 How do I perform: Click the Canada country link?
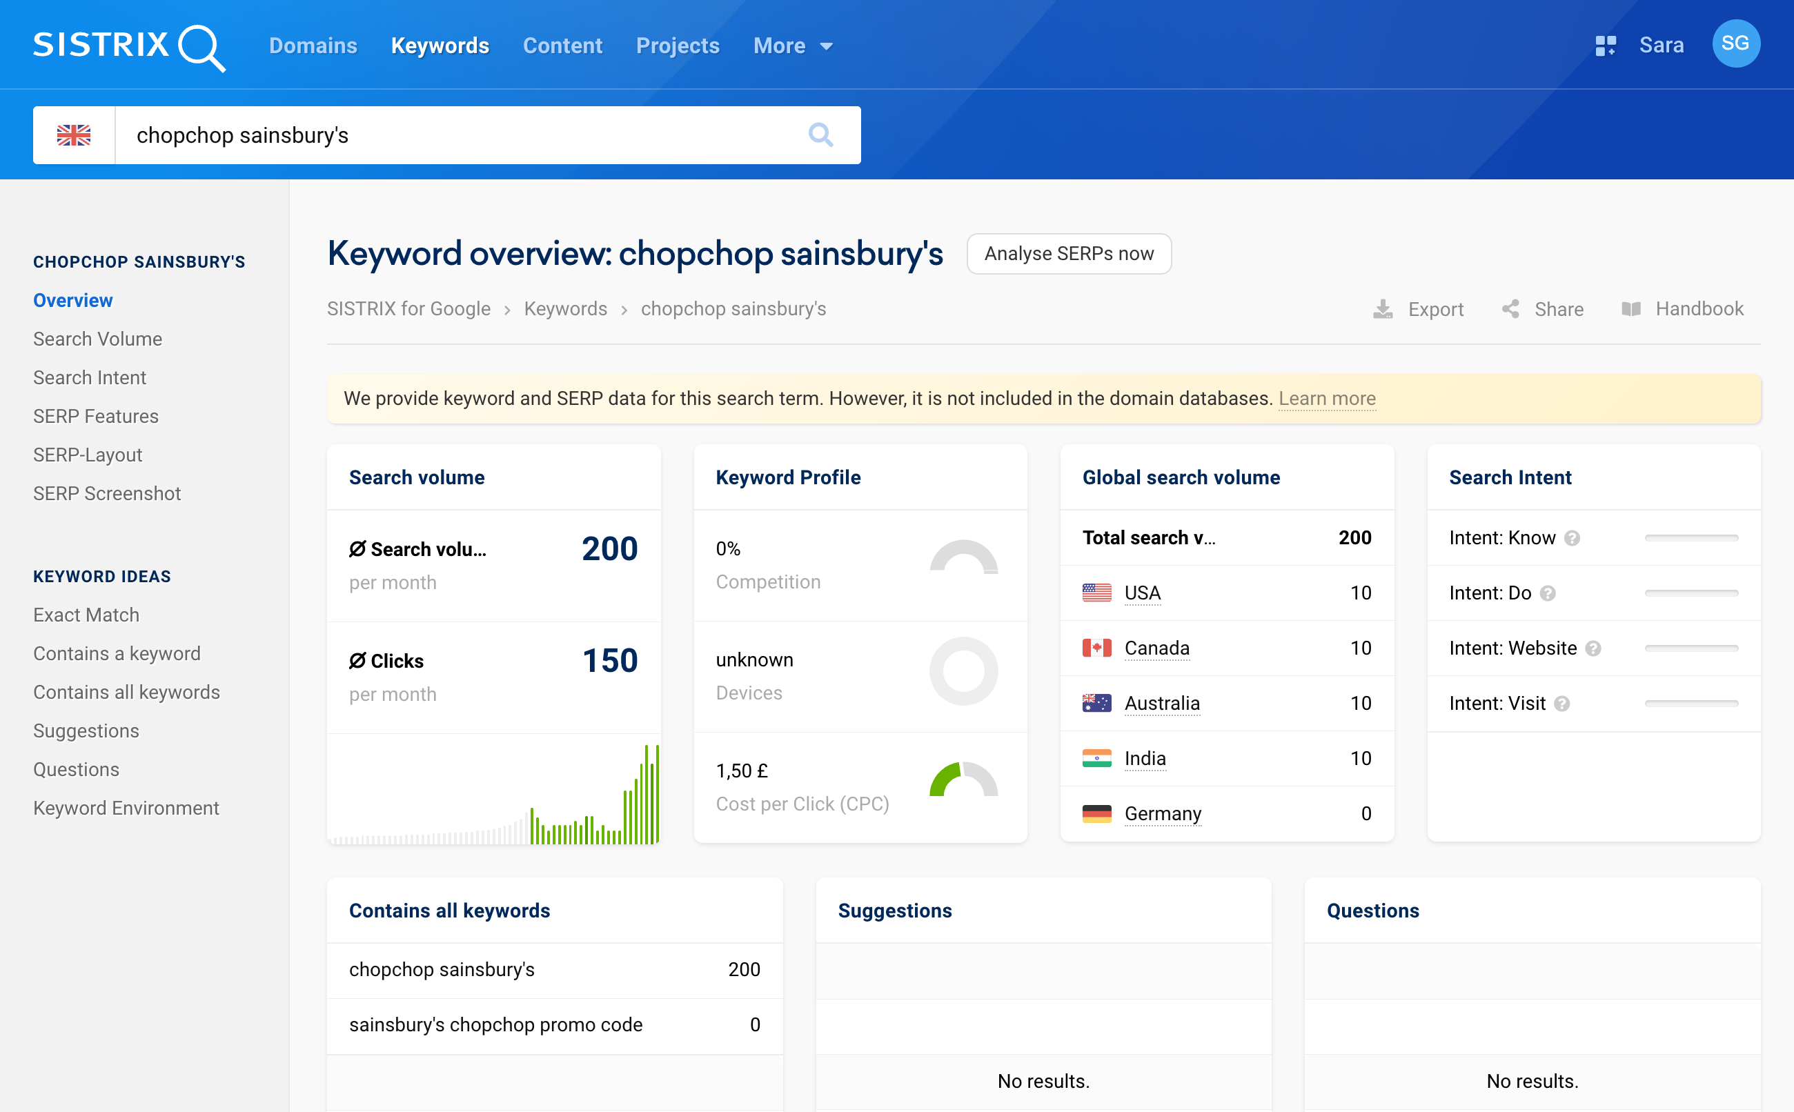point(1157,648)
